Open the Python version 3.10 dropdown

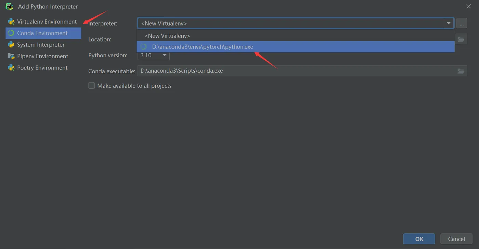point(154,55)
